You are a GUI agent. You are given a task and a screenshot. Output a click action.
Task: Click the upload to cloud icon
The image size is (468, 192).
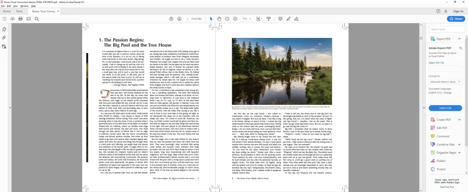tap(12, 19)
